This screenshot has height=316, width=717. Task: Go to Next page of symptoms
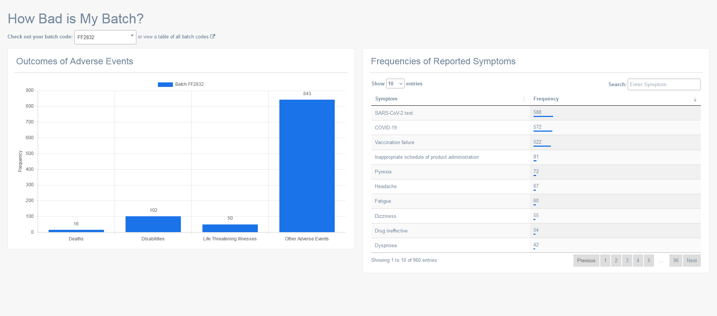(x=691, y=260)
